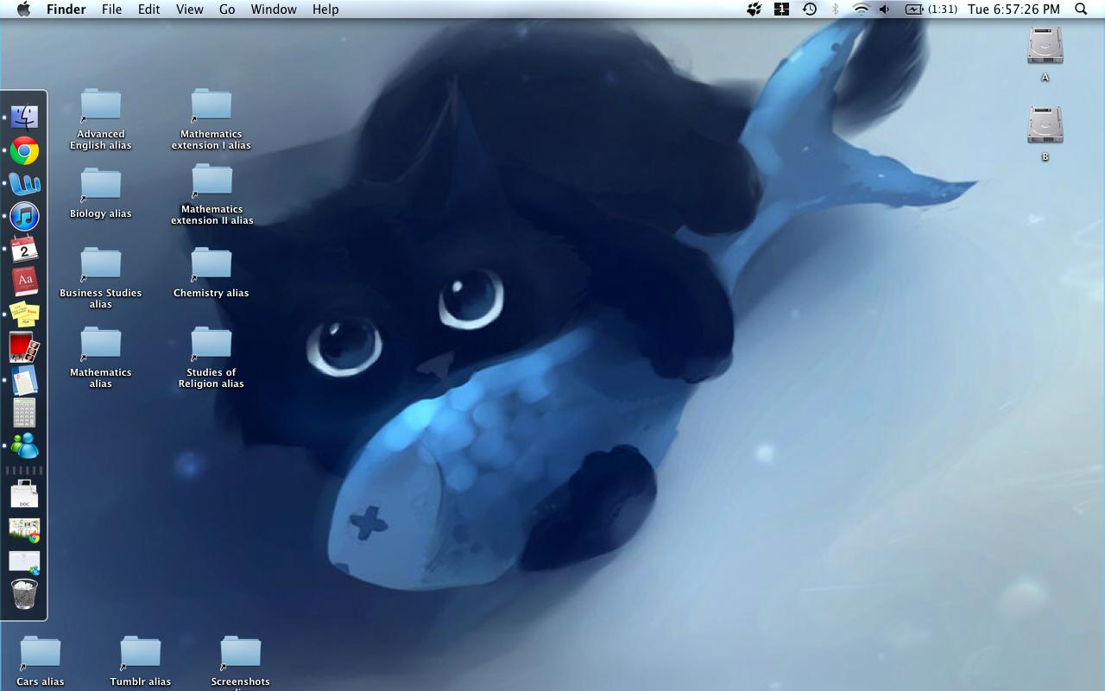Click the volume speaker icon
The width and height of the screenshot is (1105, 691).
click(x=885, y=9)
